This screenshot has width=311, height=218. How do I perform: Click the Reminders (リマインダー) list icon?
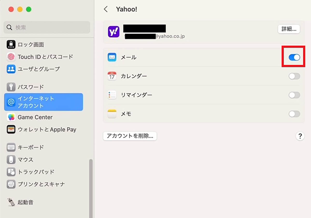(112, 95)
